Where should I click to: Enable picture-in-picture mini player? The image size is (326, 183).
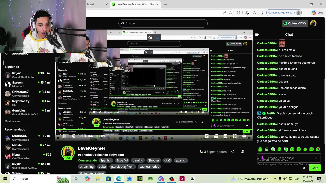coord(207,136)
